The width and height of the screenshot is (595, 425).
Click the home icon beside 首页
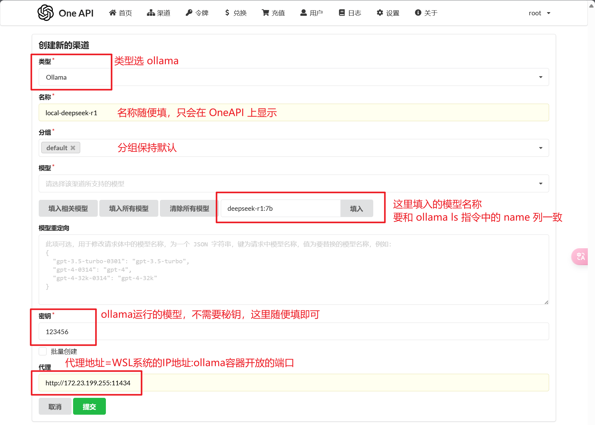click(x=112, y=12)
